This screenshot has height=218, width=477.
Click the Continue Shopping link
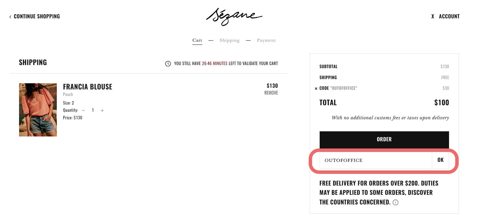(x=37, y=17)
